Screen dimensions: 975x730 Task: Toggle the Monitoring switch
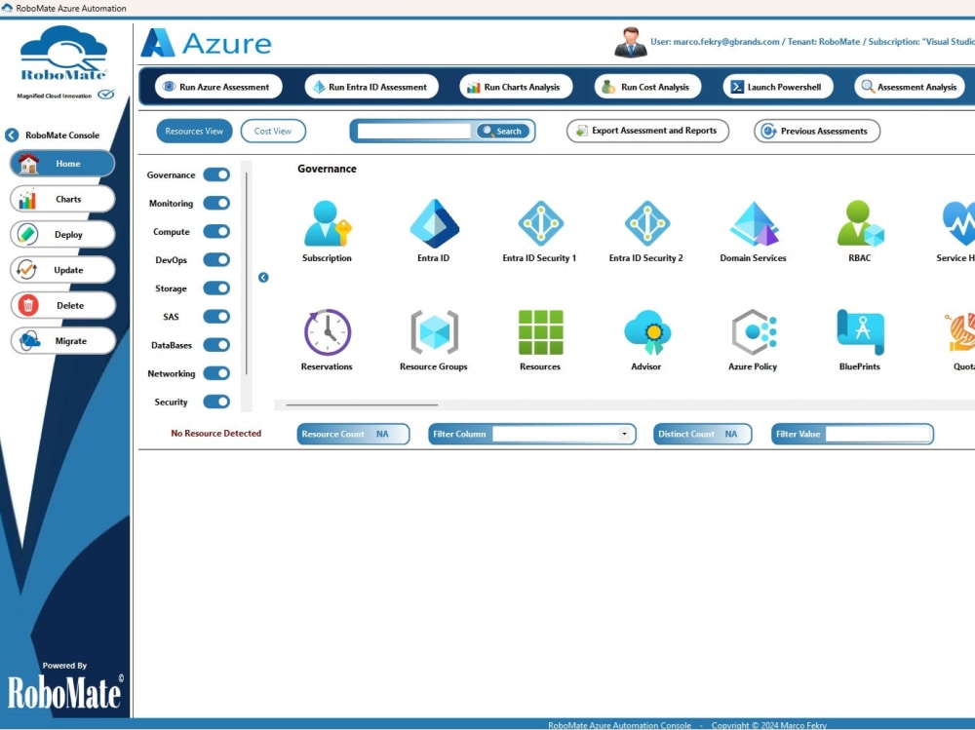(216, 204)
